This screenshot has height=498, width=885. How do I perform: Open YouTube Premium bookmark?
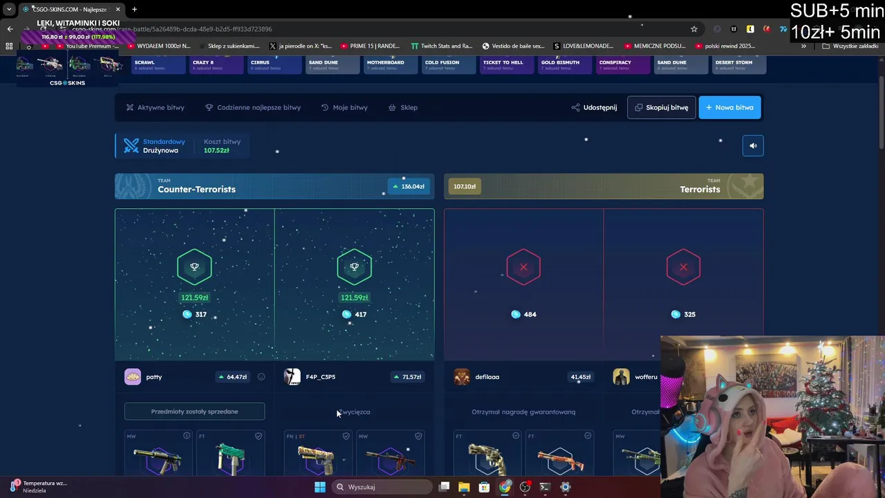tap(86, 46)
